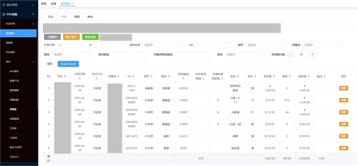
Task: Click the Export Excel button
Action: pos(68,64)
